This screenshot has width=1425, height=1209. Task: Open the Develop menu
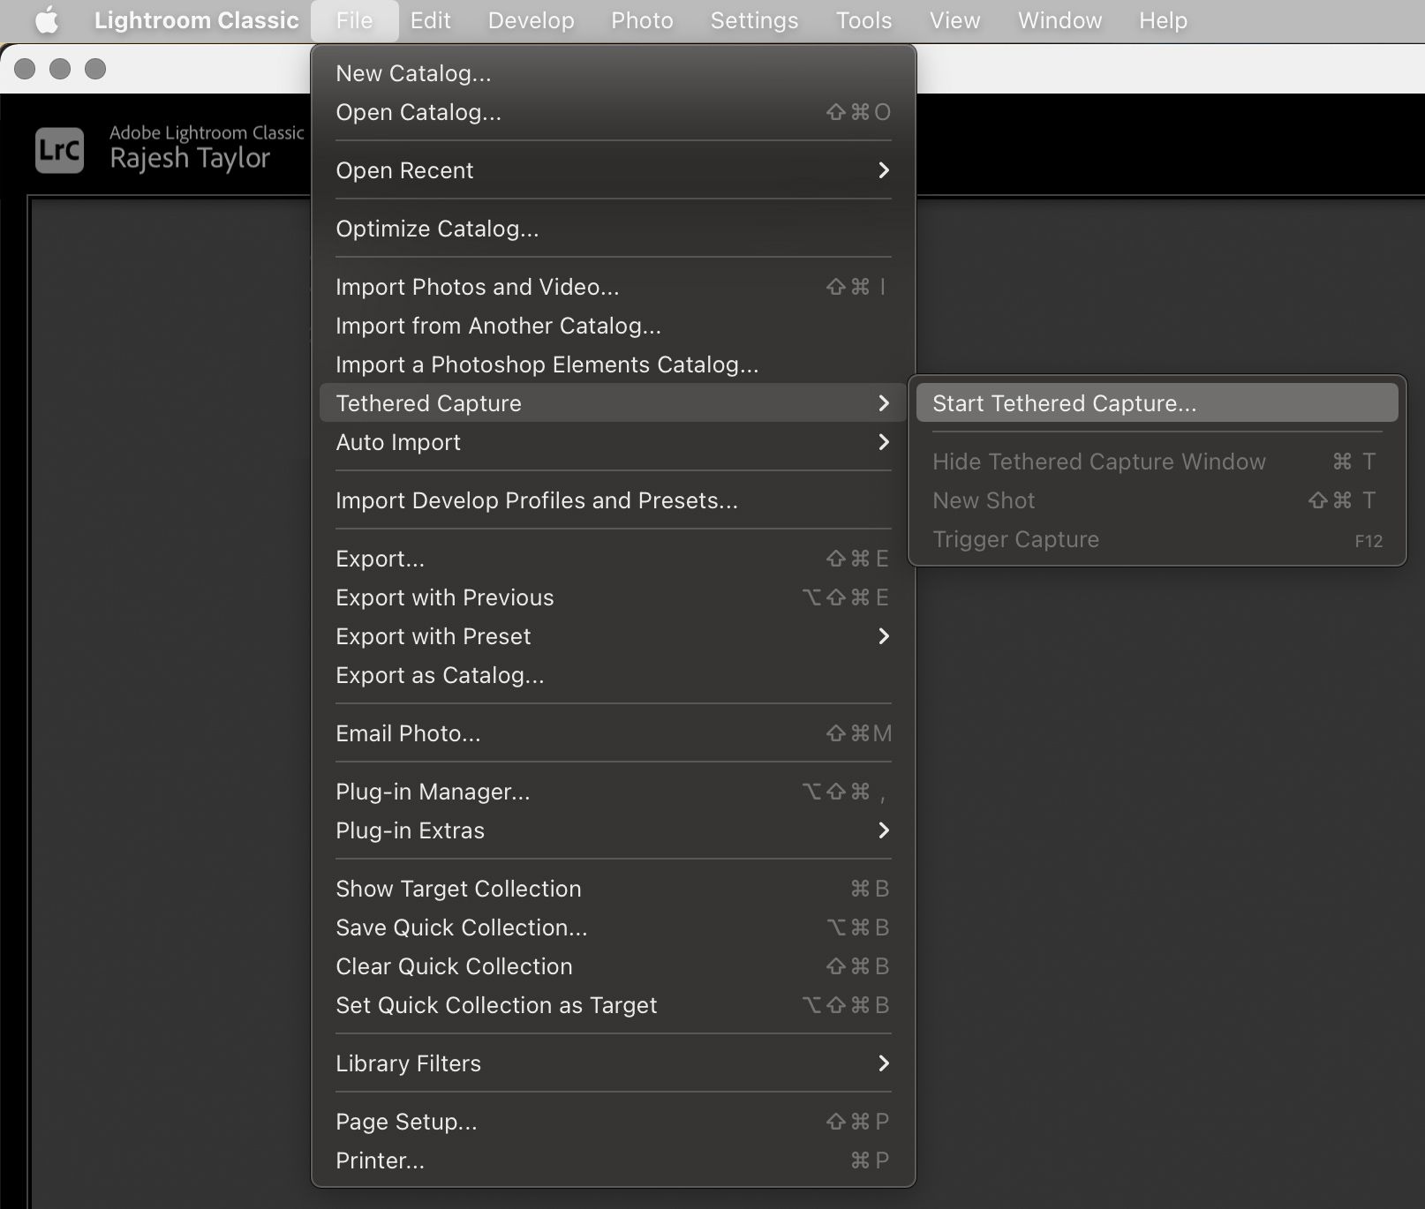click(x=530, y=20)
